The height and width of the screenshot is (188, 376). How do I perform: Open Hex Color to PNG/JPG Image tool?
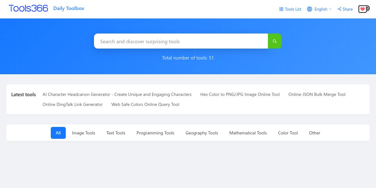tap(240, 94)
